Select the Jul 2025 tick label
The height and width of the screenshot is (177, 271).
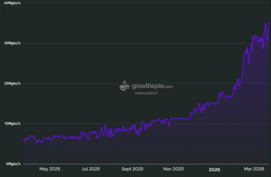[91, 169]
